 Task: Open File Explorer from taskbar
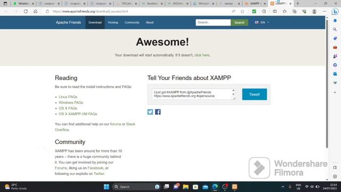coord(186,187)
